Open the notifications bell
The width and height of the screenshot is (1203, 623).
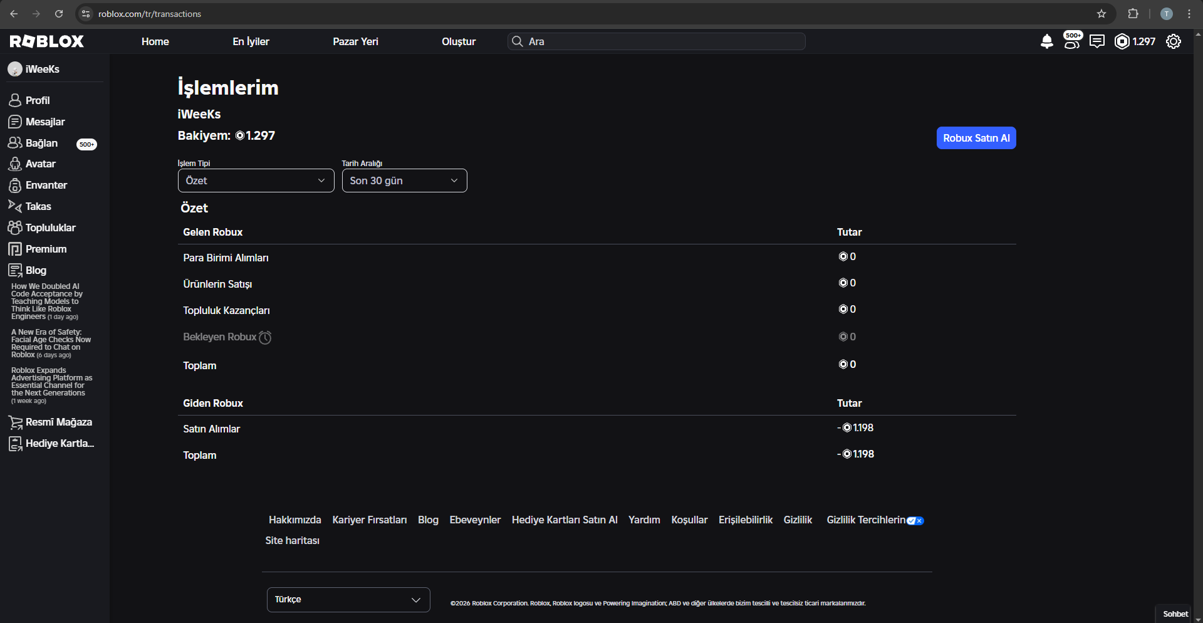(1046, 41)
